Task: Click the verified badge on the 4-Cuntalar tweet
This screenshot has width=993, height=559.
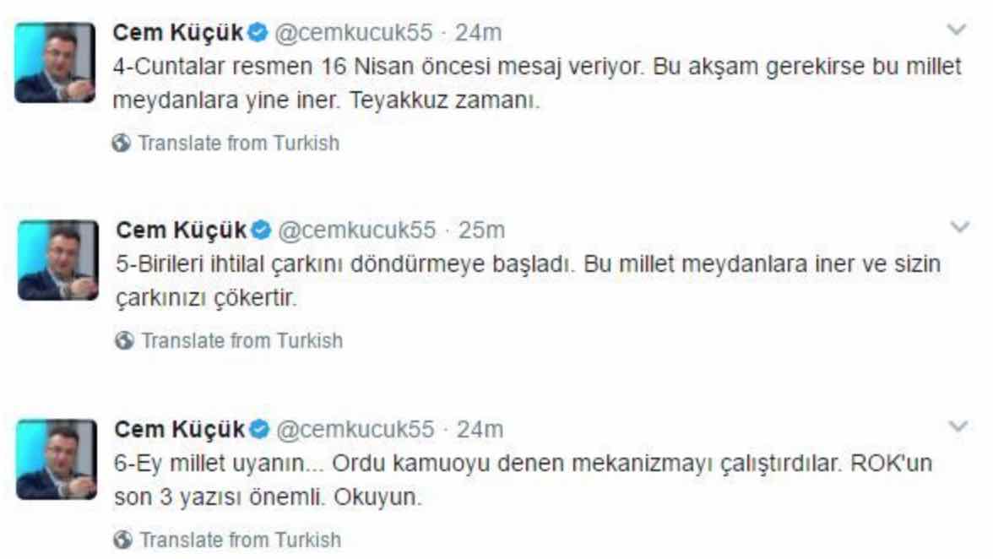Action: click(x=259, y=33)
